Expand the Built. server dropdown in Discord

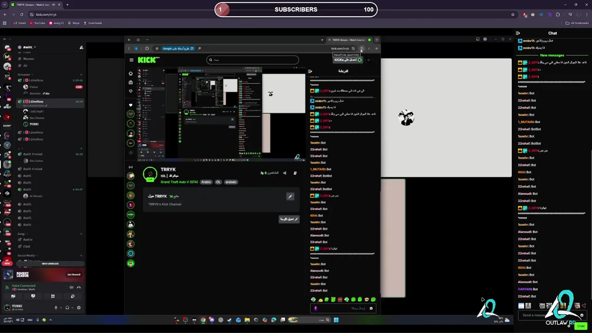click(35, 47)
